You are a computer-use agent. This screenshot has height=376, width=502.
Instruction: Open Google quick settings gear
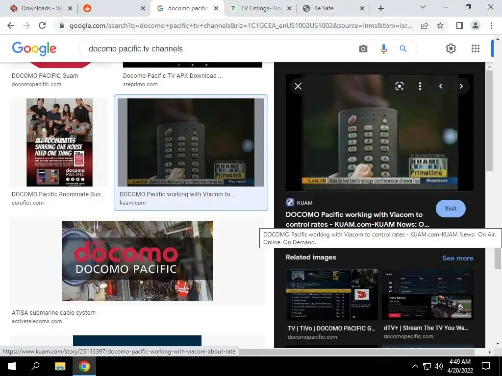click(x=451, y=48)
